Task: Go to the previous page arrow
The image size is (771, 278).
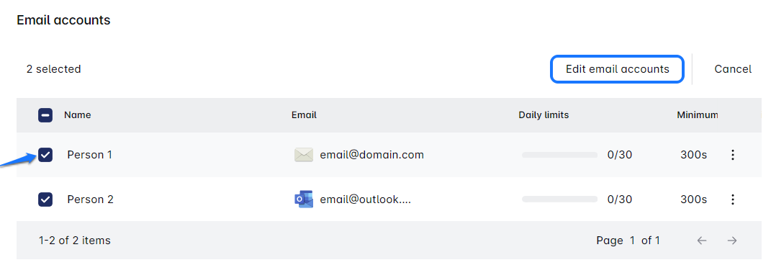Action: (x=702, y=241)
